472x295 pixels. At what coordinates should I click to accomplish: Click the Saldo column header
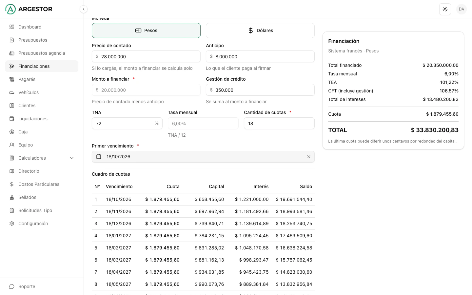(x=306, y=187)
